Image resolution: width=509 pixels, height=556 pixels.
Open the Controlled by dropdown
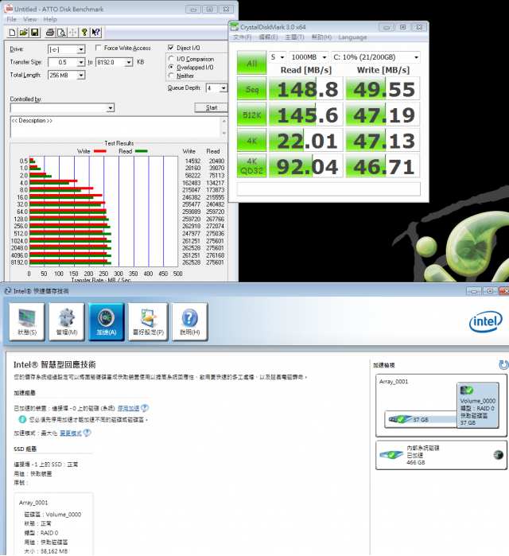(x=111, y=108)
